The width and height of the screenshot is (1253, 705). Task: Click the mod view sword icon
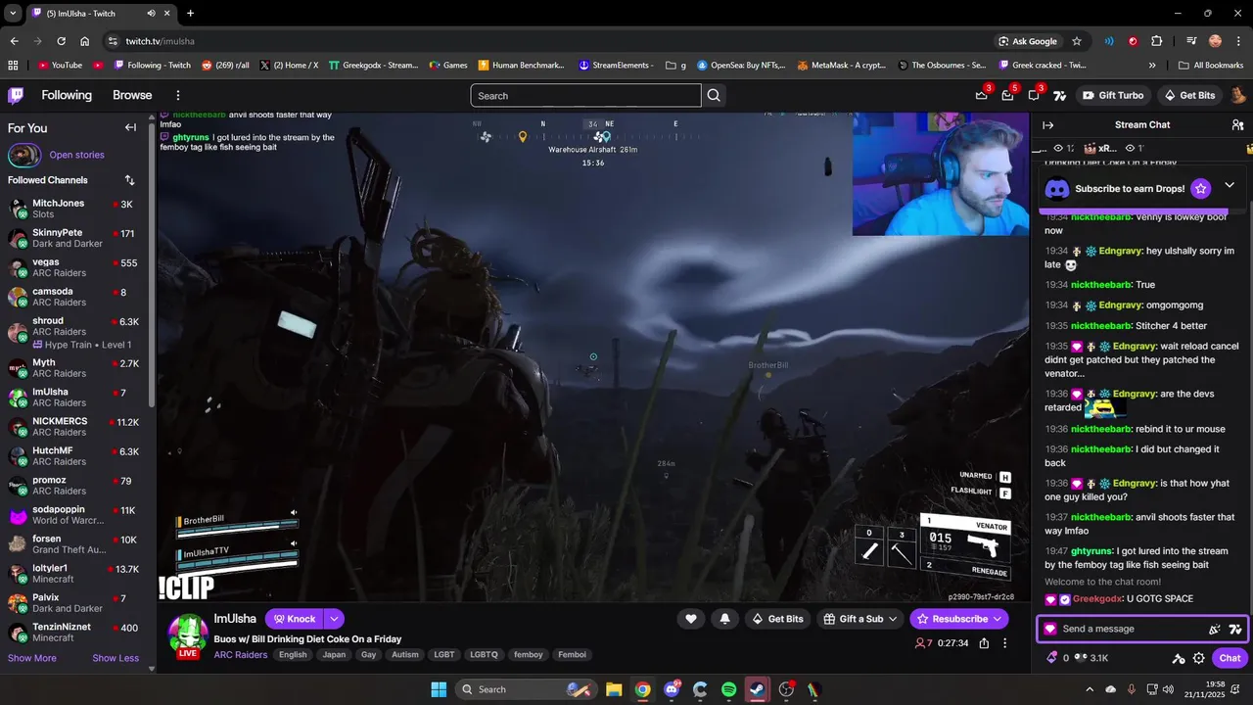(x=1179, y=658)
